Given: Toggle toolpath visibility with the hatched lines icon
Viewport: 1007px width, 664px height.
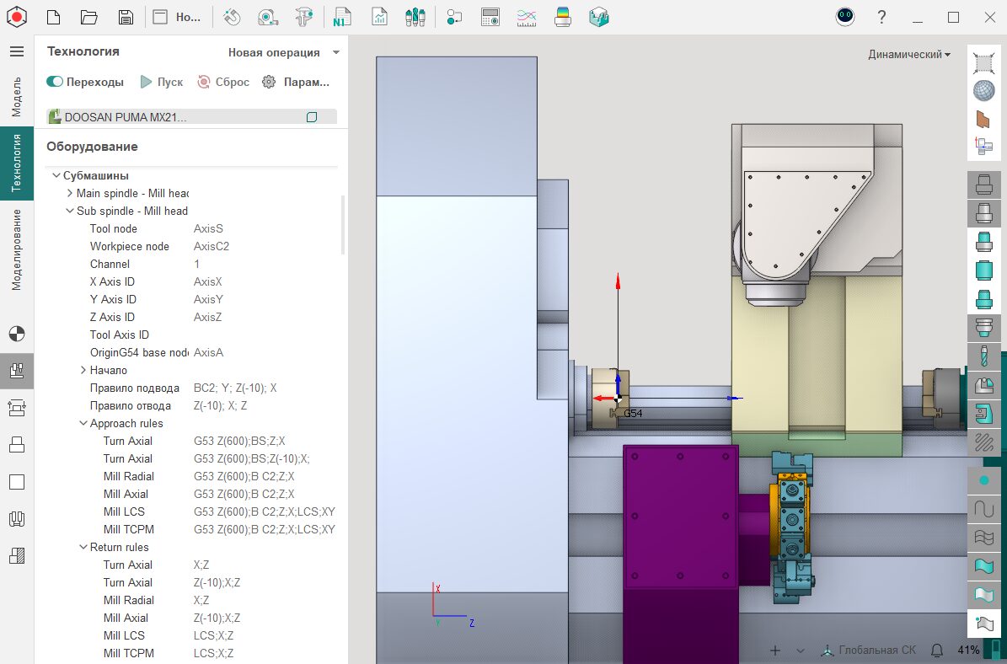Looking at the screenshot, I should [x=983, y=442].
